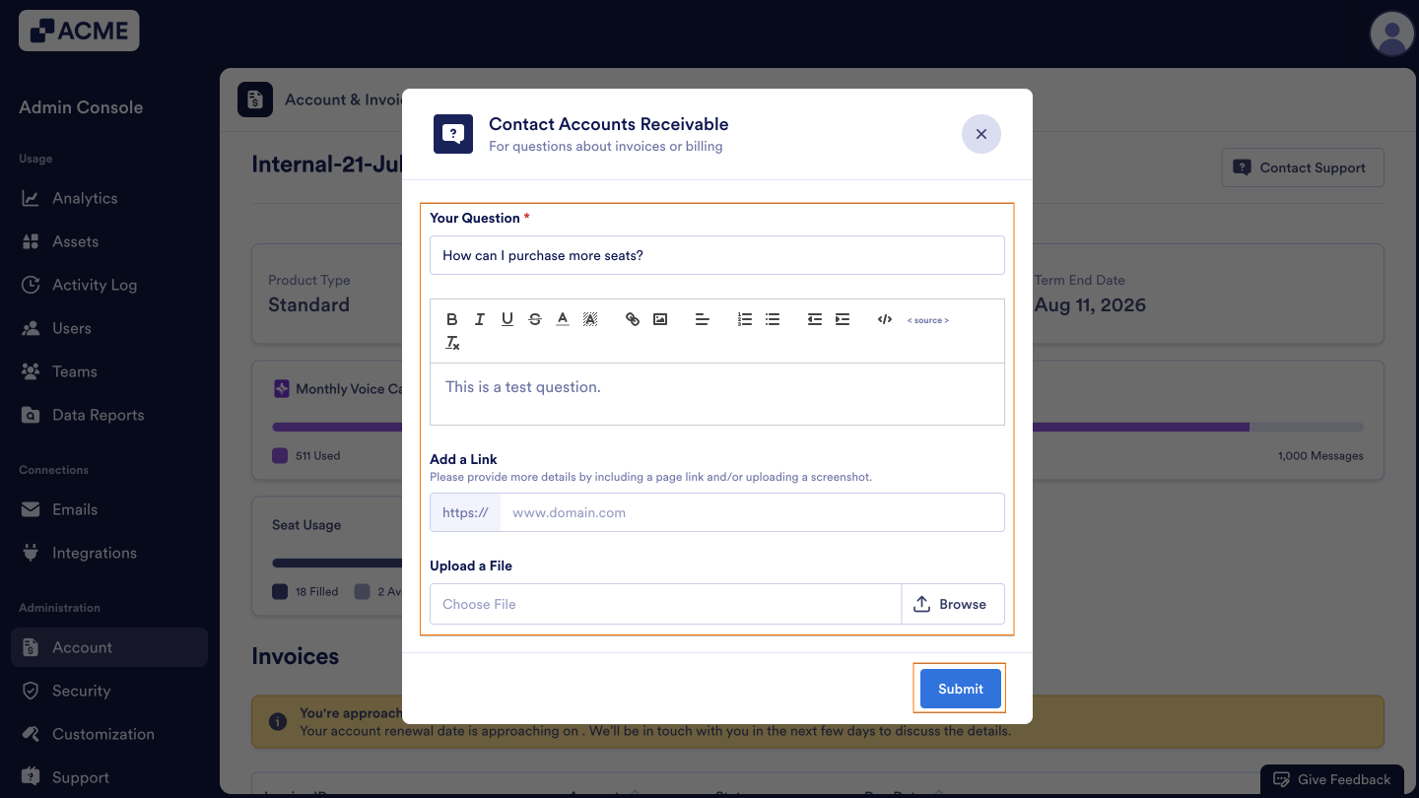Open the Integrations sidebar item
Image resolution: width=1419 pixels, height=798 pixels.
tap(95, 553)
